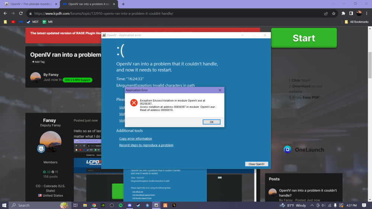The image size is (372, 209).
Task: Click the clock showing 4:27 PM
Action: coord(352,205)
